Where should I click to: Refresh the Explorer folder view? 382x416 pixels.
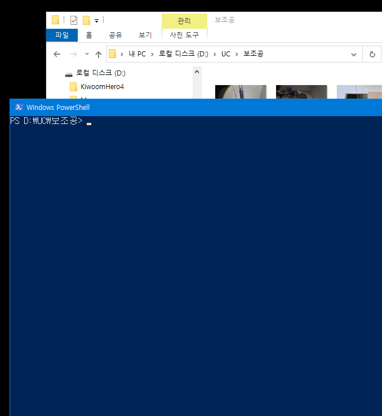[x=372, y=54]
